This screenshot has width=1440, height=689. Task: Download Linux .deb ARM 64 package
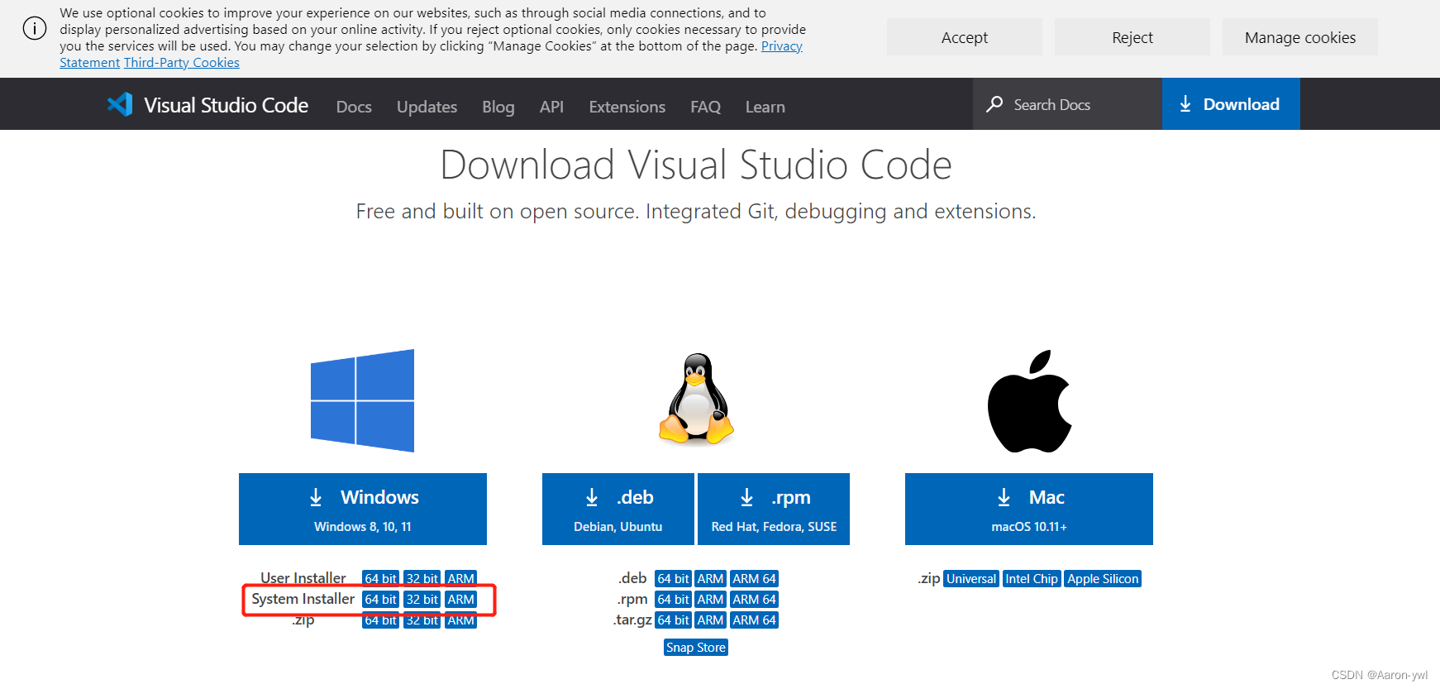(x=754, y=578)
